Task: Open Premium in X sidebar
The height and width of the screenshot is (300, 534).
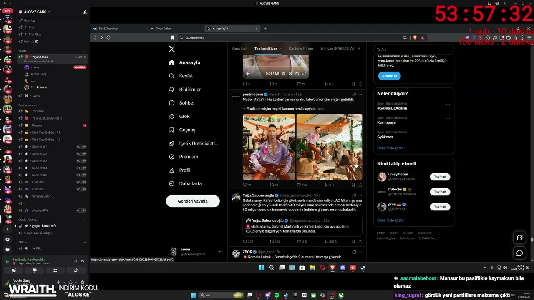Action: pyautogui.click(x=184, y=157)
